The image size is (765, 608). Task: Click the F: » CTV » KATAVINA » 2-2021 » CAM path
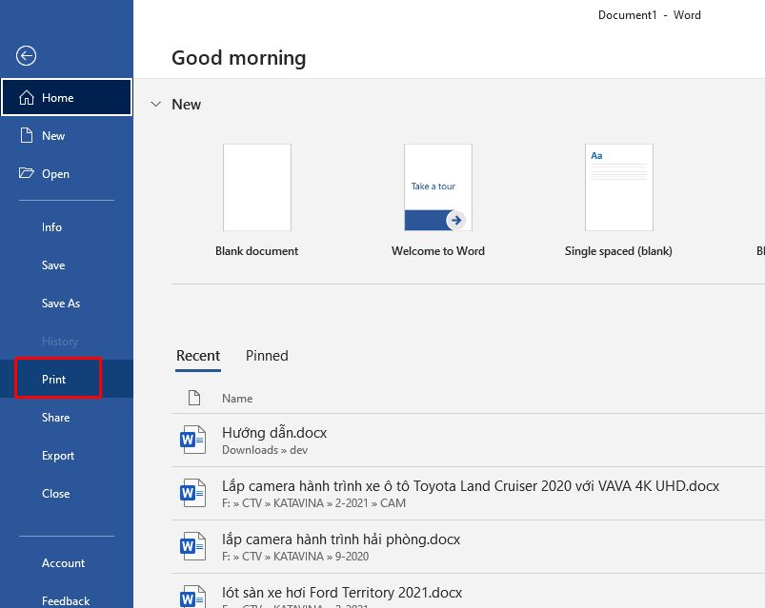tap(313, 502)
